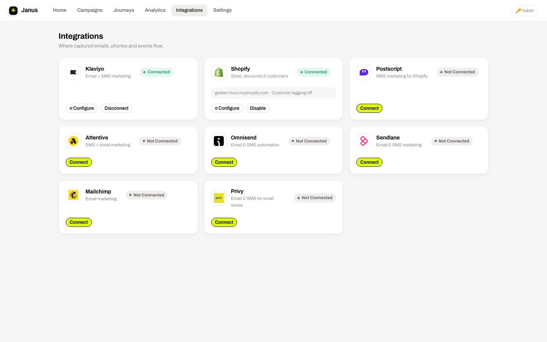547x342 pixels.
Task: Click 'SMS marketing for Shopify' description
Action: tap(402, 76)
